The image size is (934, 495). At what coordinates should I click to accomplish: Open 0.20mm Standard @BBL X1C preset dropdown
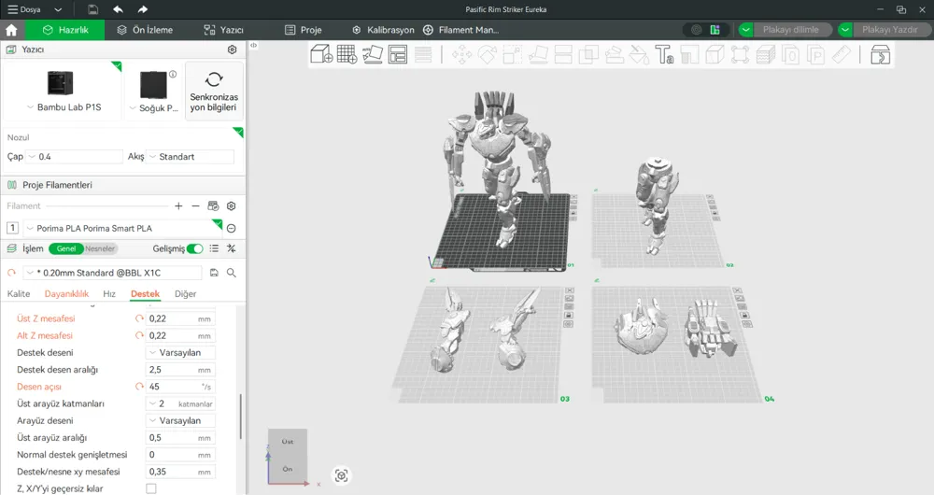[113, 273]
